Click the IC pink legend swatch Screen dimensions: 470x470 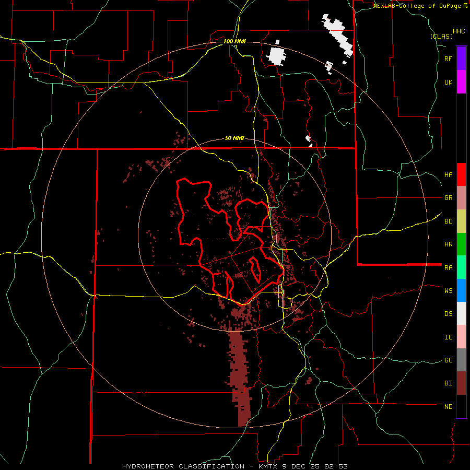(461, 337)
